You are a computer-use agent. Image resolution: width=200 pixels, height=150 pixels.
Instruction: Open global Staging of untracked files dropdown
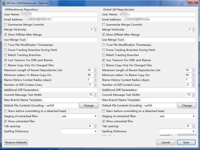(x=177, y=116)
